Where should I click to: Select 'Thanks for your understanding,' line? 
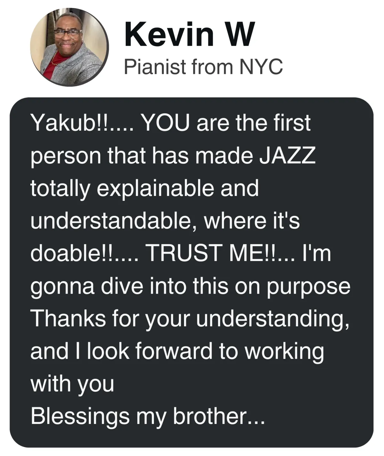point(189,319)
